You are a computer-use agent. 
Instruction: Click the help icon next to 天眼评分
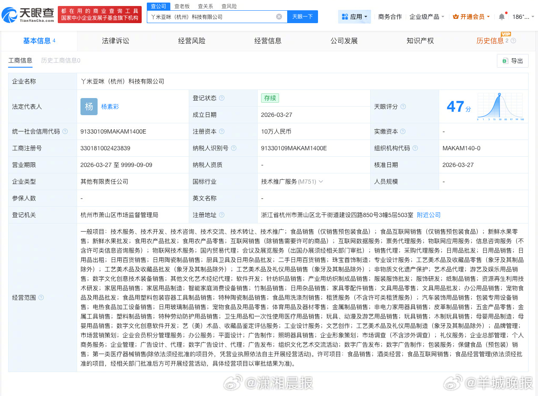403,107
